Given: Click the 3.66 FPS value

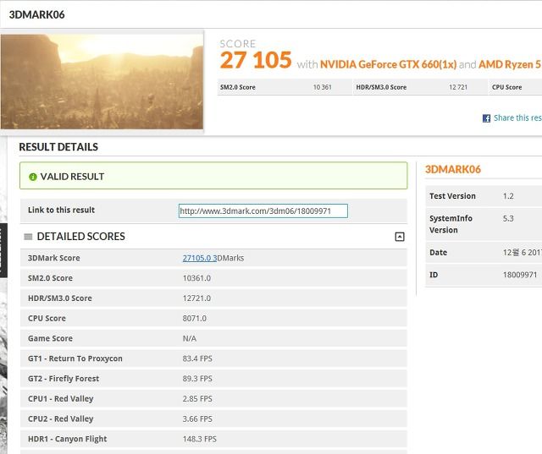Looking at the screenshot, I should click(x=197, y=418).
